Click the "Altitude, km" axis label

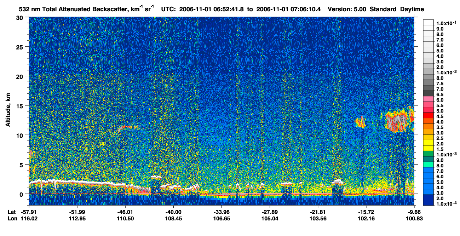(x=8, y=111)
